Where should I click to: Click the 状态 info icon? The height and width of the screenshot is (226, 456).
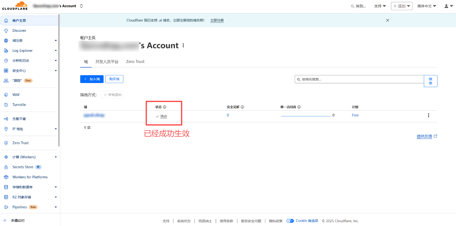165,107
